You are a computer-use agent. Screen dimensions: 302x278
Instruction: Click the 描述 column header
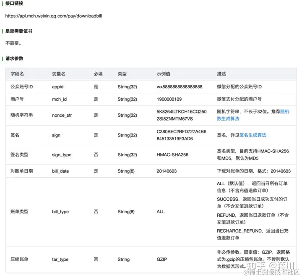pos(221,74)
